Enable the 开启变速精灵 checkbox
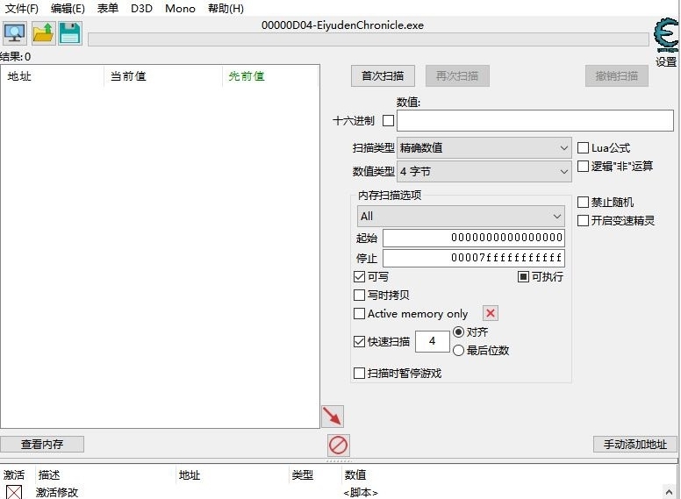 (x=583, y=220)
